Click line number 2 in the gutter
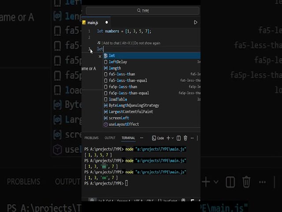This screenshot has width=282, height=212. click(x=89, y=38)
